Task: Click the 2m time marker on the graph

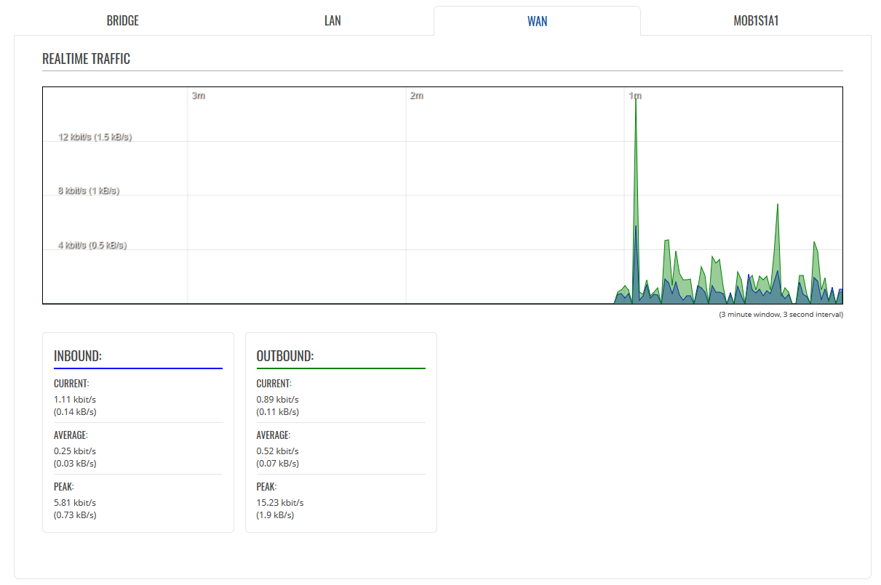Action: click(x=416, y=96)
